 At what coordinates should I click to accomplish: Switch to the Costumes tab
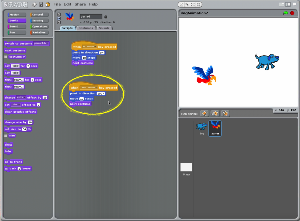tap(86, 28)
